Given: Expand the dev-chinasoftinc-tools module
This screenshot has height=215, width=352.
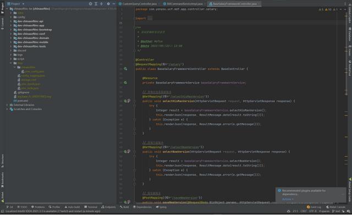Looking at the screenshot, I should (11, 46).
